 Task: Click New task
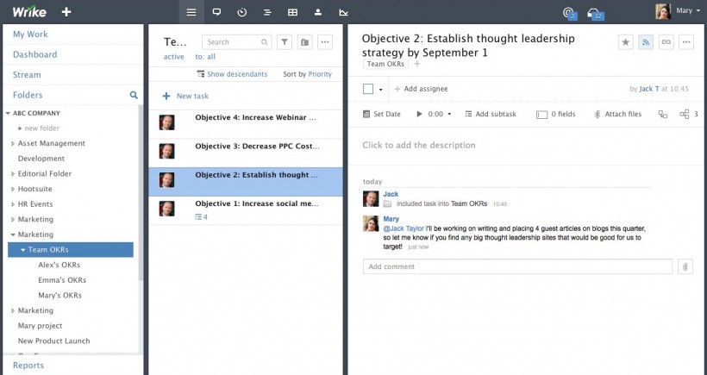click(185, 96)
